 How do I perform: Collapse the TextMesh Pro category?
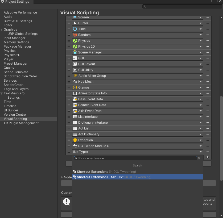2,93
